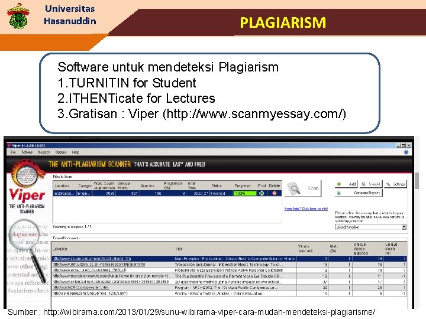The image size is (426, 319).
Task: Open the File menu in Viper
Action: coord(13,152)
